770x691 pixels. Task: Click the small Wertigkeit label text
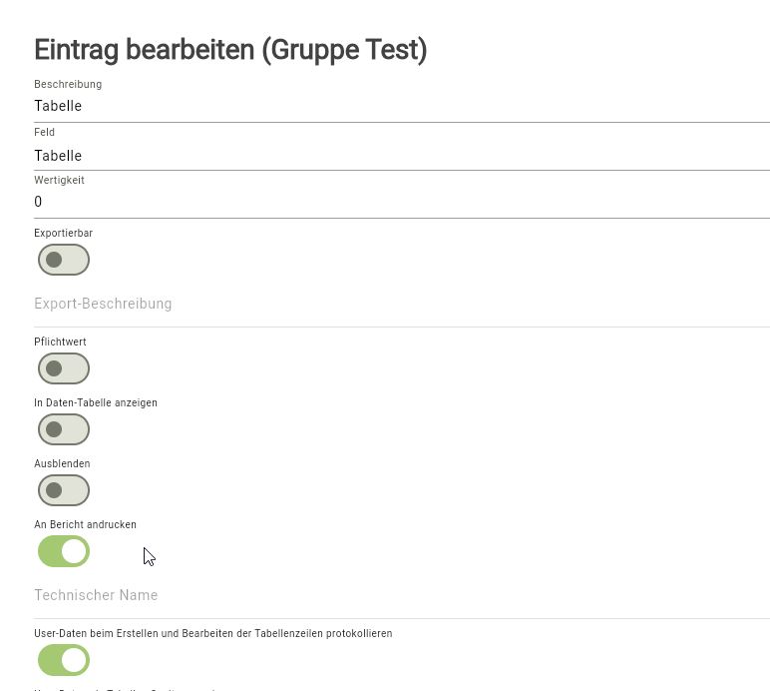pyautogui.click(x=59, y=181)
